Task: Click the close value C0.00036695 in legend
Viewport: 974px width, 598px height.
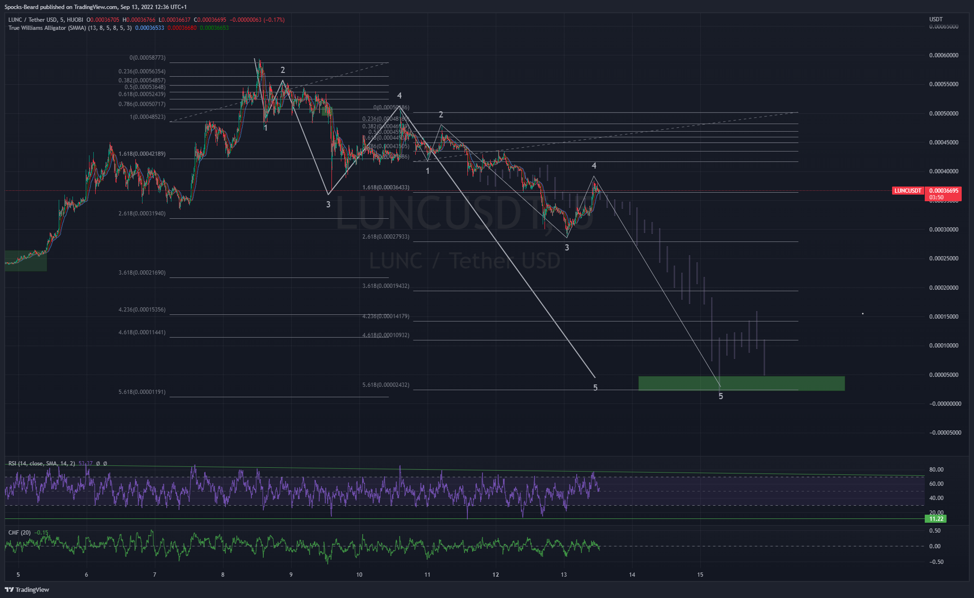Action: pos(210,20)
